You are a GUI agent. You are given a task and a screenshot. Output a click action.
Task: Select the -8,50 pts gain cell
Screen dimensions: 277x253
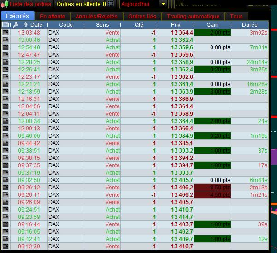pos(212,187)
